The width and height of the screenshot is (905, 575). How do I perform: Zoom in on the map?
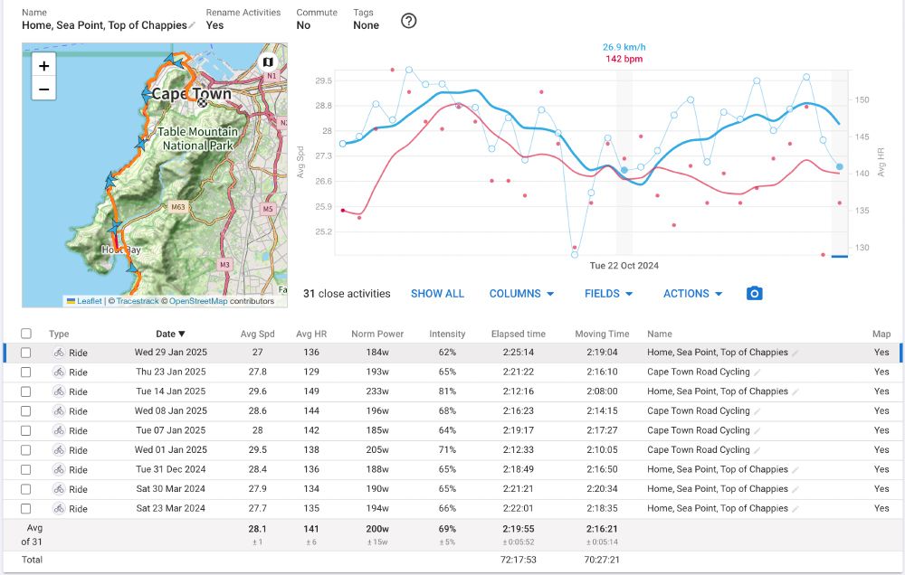point(43,66)
